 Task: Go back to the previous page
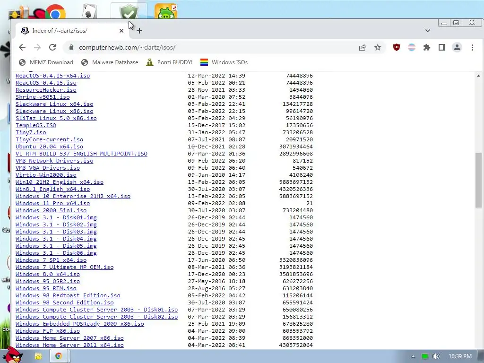click(x=22, y=47)
